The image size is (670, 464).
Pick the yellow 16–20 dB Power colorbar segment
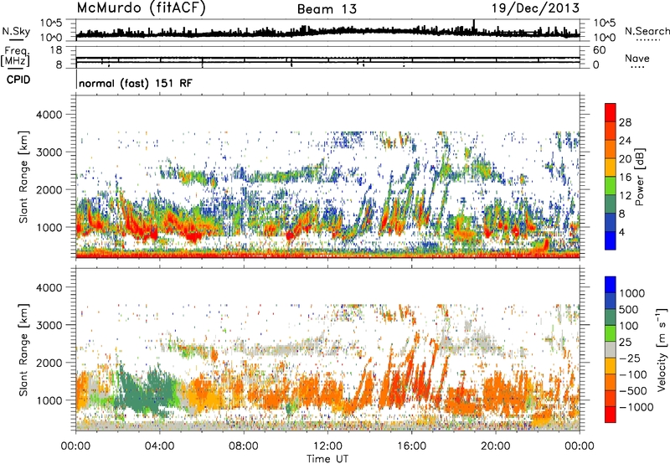pos(611,168)
